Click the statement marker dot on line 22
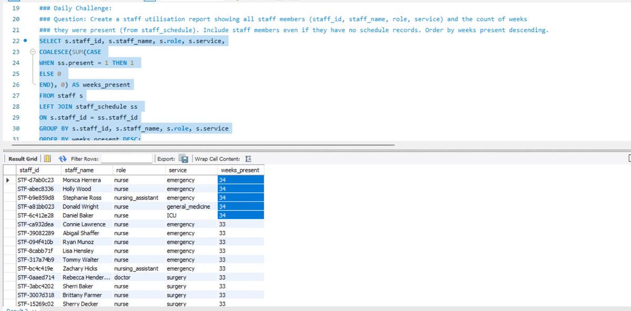The height and width of the screenshot is (311, 631). point(25,41)
